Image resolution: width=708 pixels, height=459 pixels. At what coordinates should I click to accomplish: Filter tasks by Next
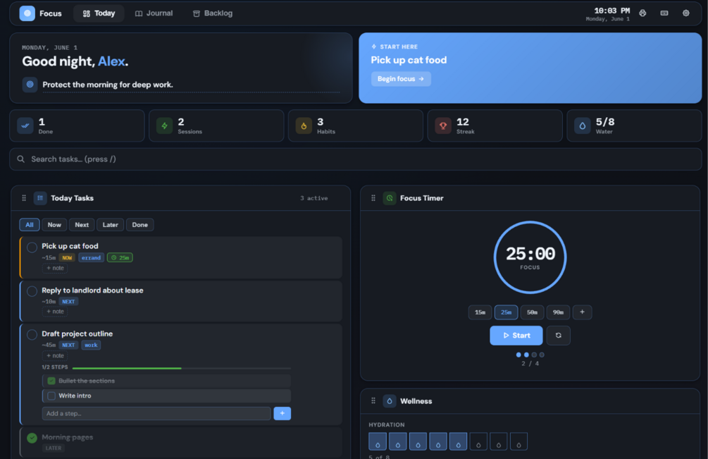(82, 224)
